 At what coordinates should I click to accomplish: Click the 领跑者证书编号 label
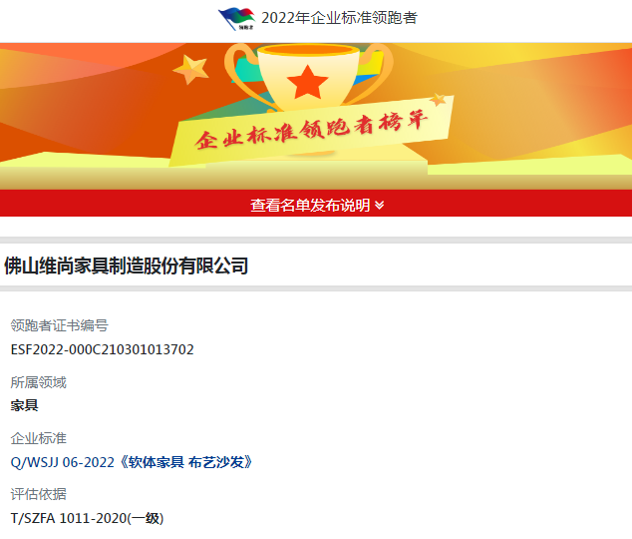click(59, 325)
